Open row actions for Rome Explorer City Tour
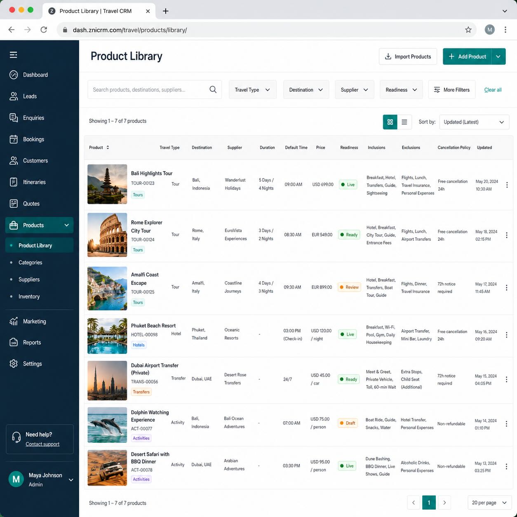The width and height of the screenshot is (517, 517). [x=507, y=235]
